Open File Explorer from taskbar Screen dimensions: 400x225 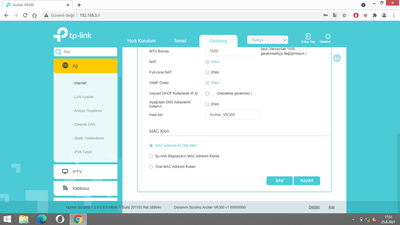click(x=24, y=219)
